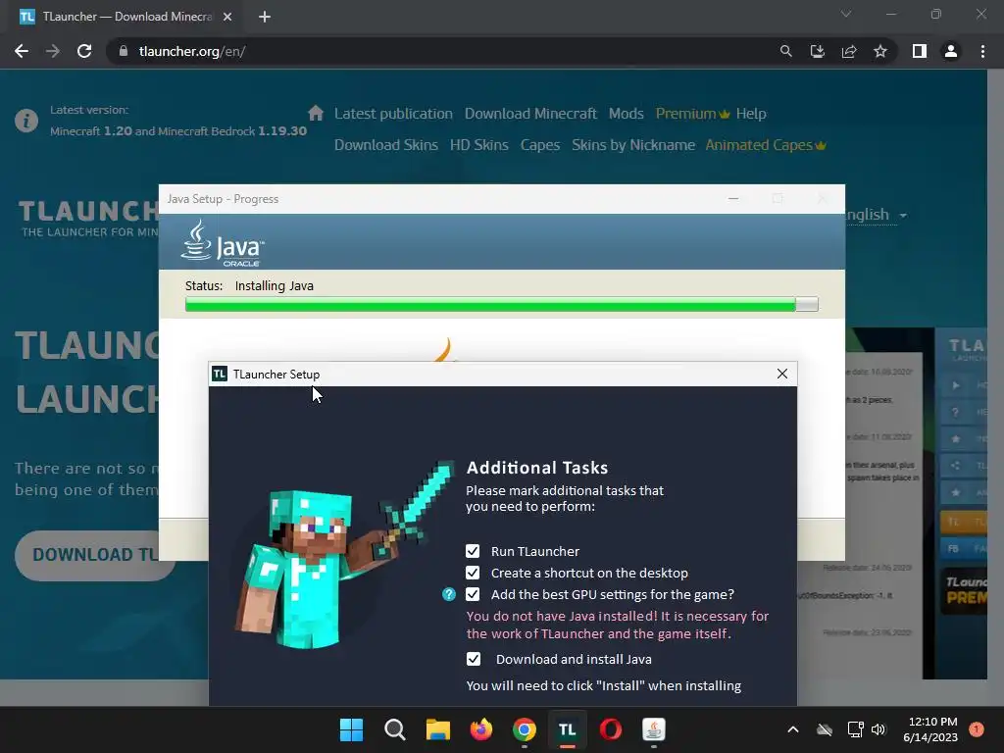Switch to TLauncher taskbar icon
The image size is (1004, 753).
coord(568,729)
